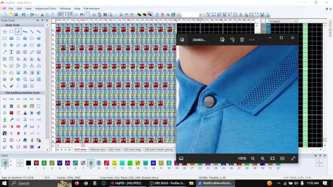333x187 pixels.
Task: Click the Copy icon in toolbar
Action: click(48, 15)
